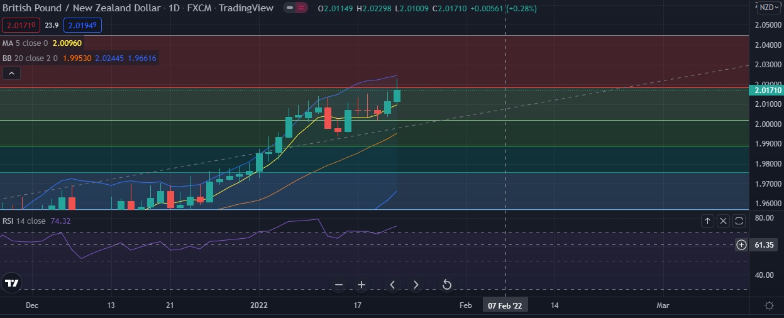Click the BB basis value 1.99530
784x318 pixels.
coord(77,58)
